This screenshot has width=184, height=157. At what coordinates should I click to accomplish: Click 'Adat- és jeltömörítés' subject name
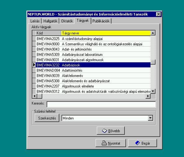77,49
